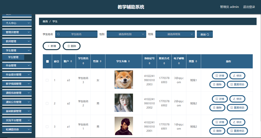
Task: Expand the 教师管理 sidebar menu
Action: pos(17,41)
